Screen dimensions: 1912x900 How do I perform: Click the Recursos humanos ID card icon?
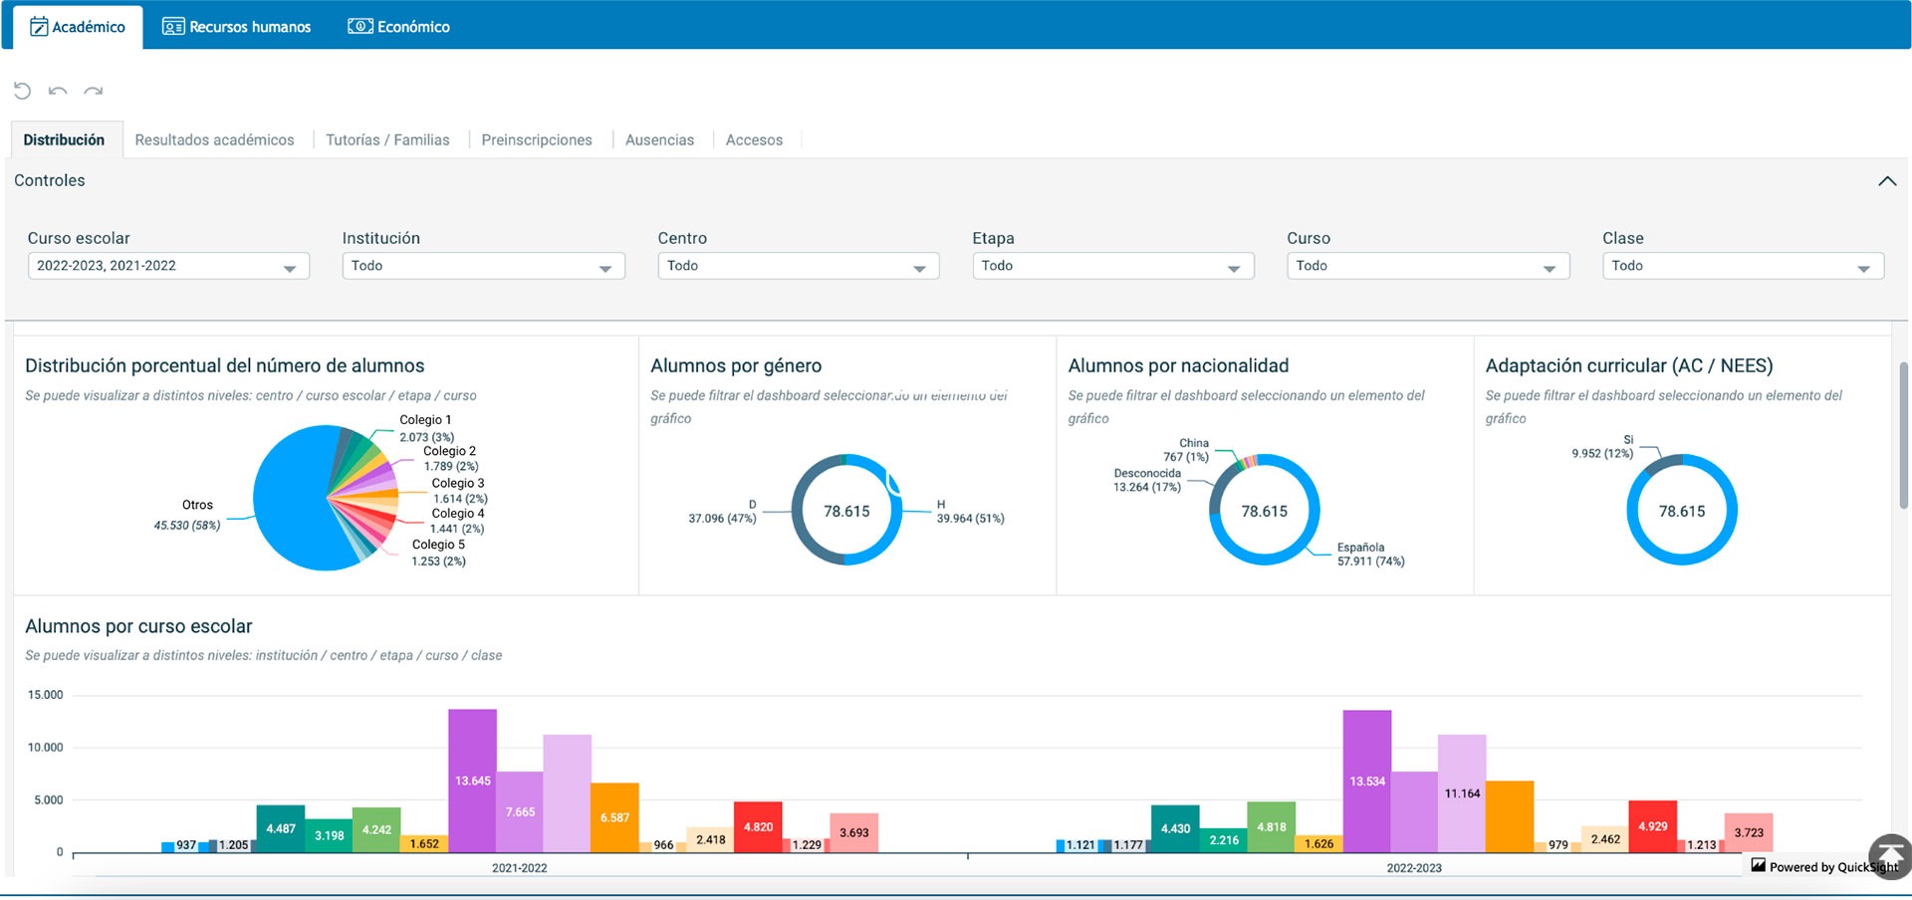pos(173,27)
